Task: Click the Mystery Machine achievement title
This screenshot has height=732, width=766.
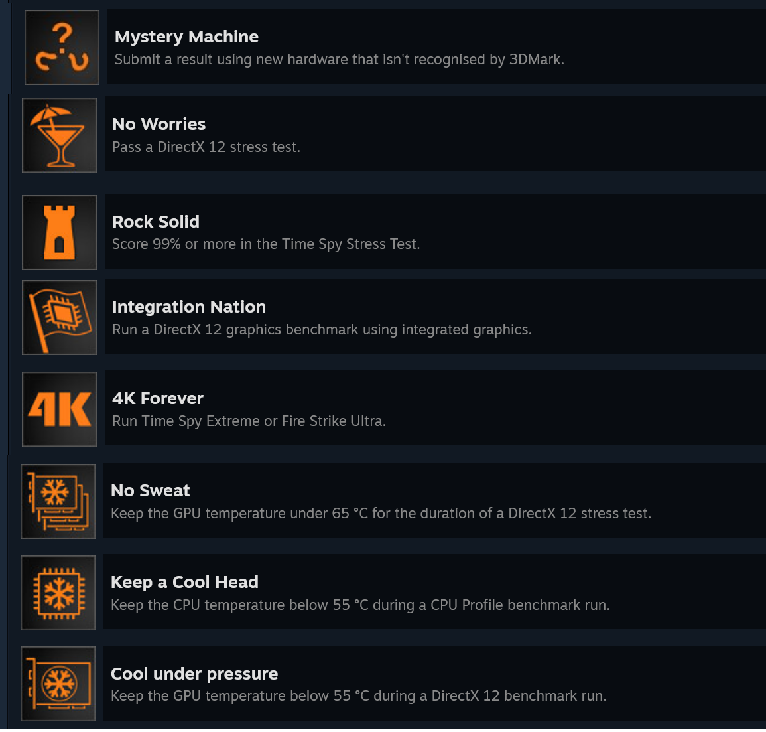Action: point(186,37)
